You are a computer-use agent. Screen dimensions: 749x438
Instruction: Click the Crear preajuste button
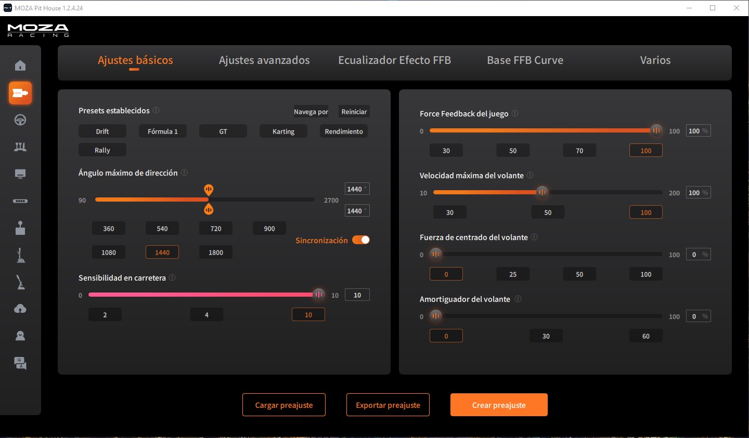tap(499, 405)
